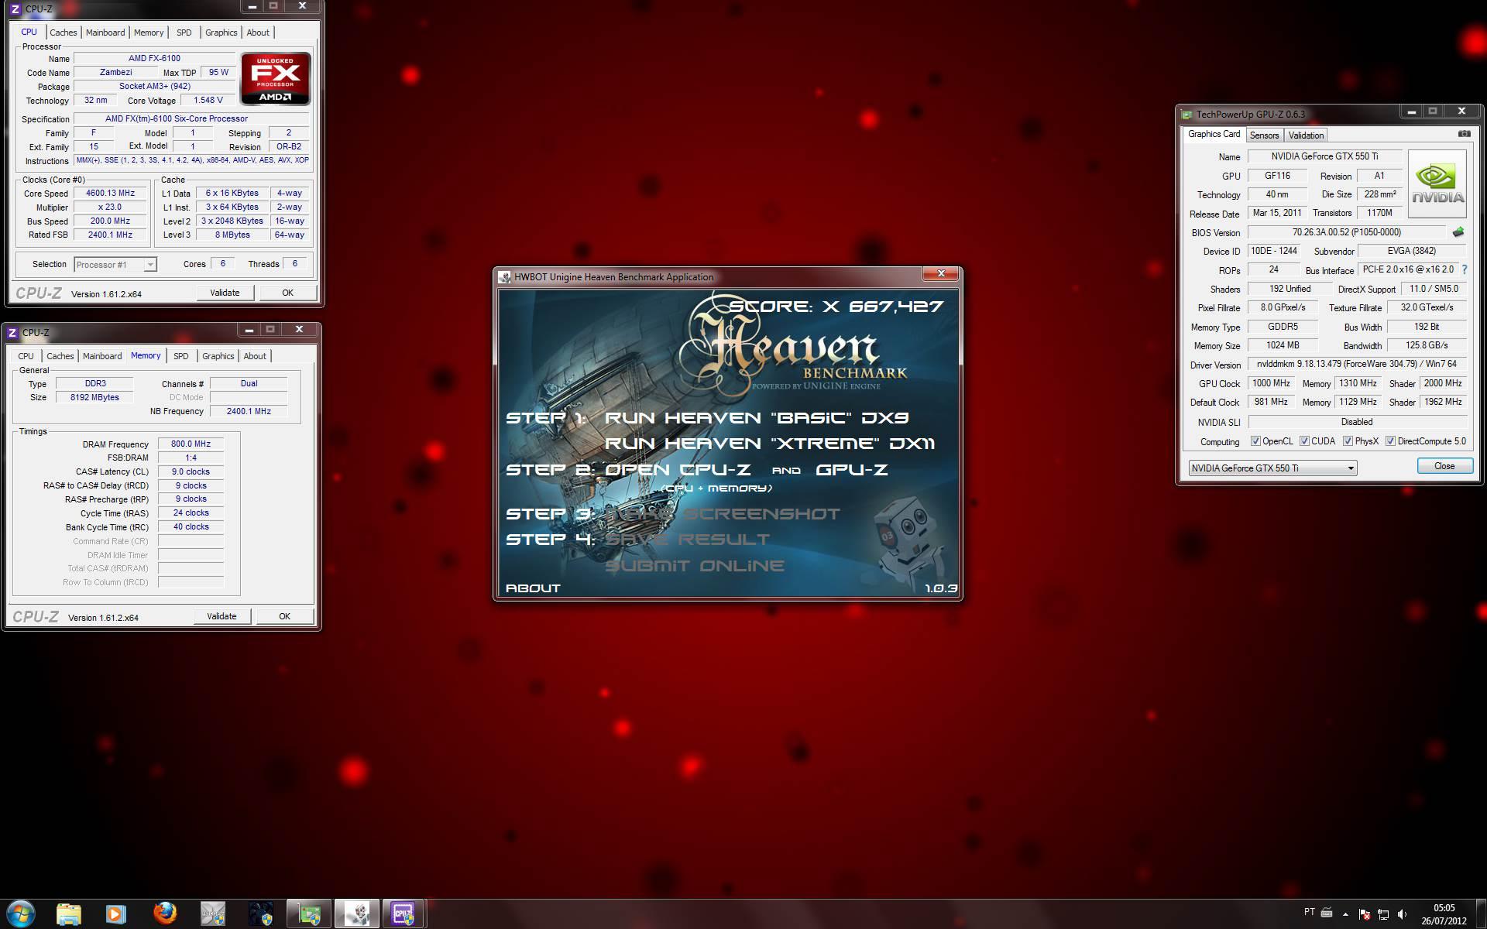Click Take Screenshot in Heaven step 3

(723, 514)
